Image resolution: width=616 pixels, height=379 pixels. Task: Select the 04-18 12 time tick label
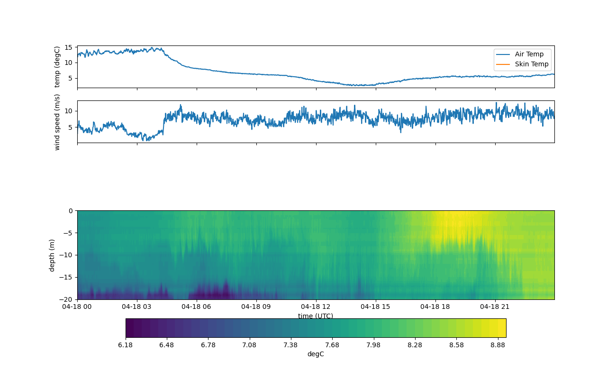(x=316, y=307)
